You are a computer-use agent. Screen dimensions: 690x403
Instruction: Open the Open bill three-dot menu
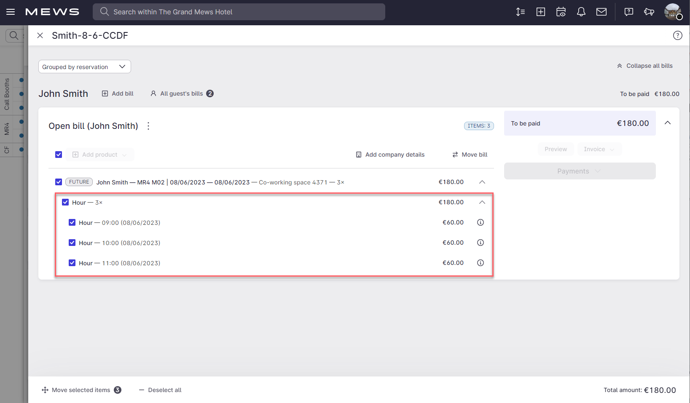click(148, 125)
